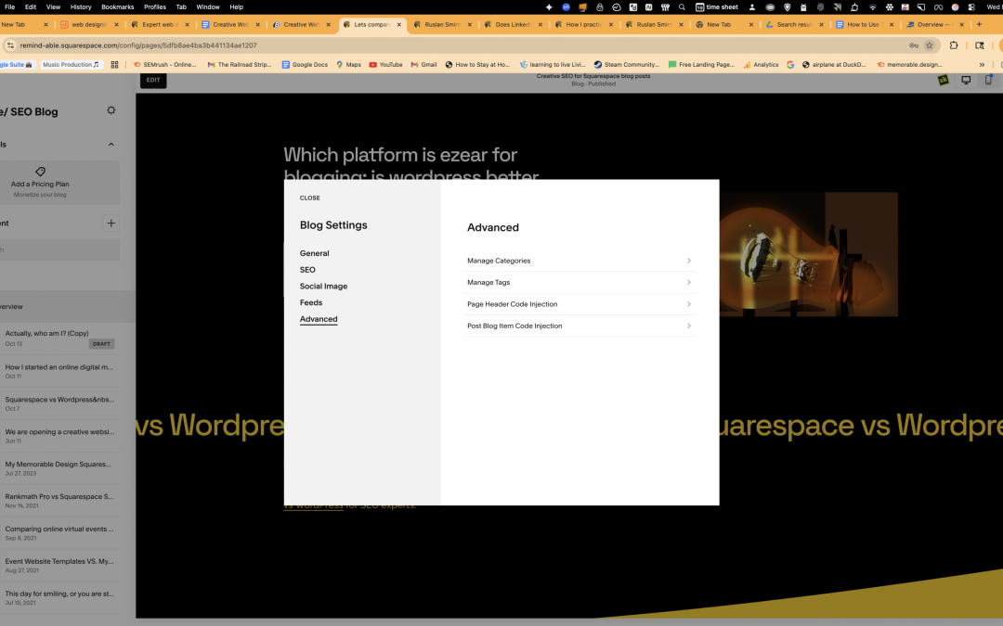Switch to the SEO tab in Blog Settings
This screenshot has width=1003, height=626.
coord(307,269)
